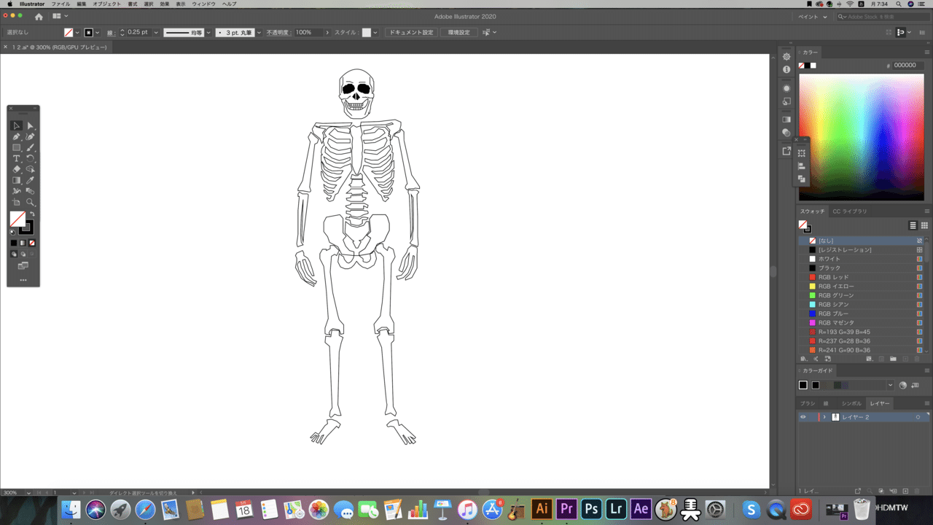Image resolution: width=933 pixels, height=525 pixels.
Task: Select the Rectangle tool
Action: tap(17, 147)
